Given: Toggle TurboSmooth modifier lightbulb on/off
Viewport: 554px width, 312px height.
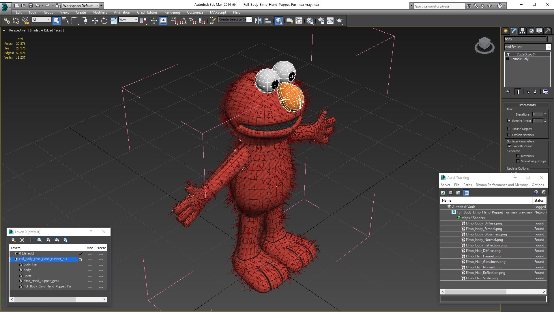Looking at the screenshot, I should pos(508,54).
